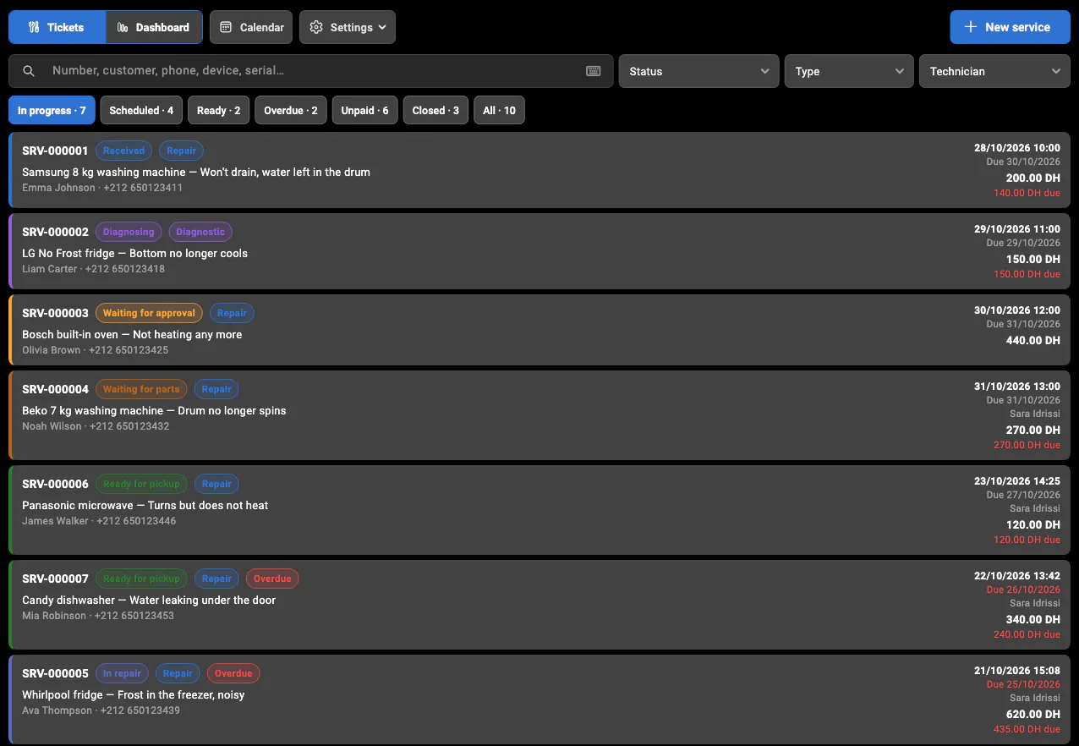The image size is (1079, 746).
Task: Open ticket SRV-000005
Action: 539,699
